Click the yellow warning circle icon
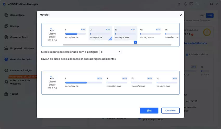 (x=207, y=33)
